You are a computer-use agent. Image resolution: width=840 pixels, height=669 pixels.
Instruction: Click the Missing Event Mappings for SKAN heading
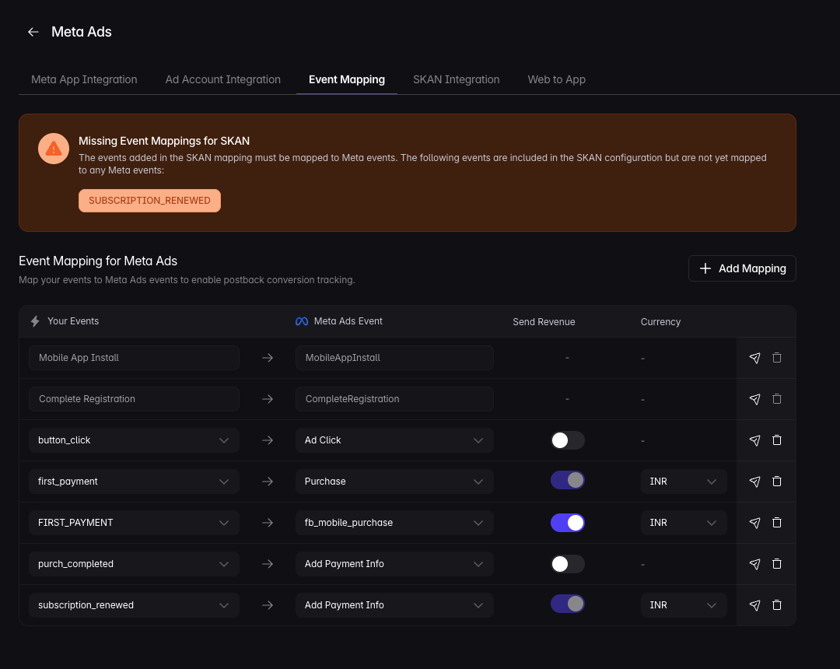164,141
